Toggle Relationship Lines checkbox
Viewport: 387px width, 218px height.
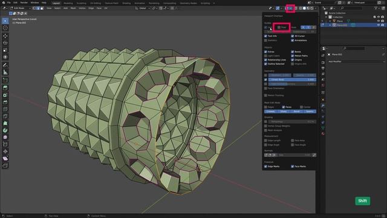(x=265, y=60)
